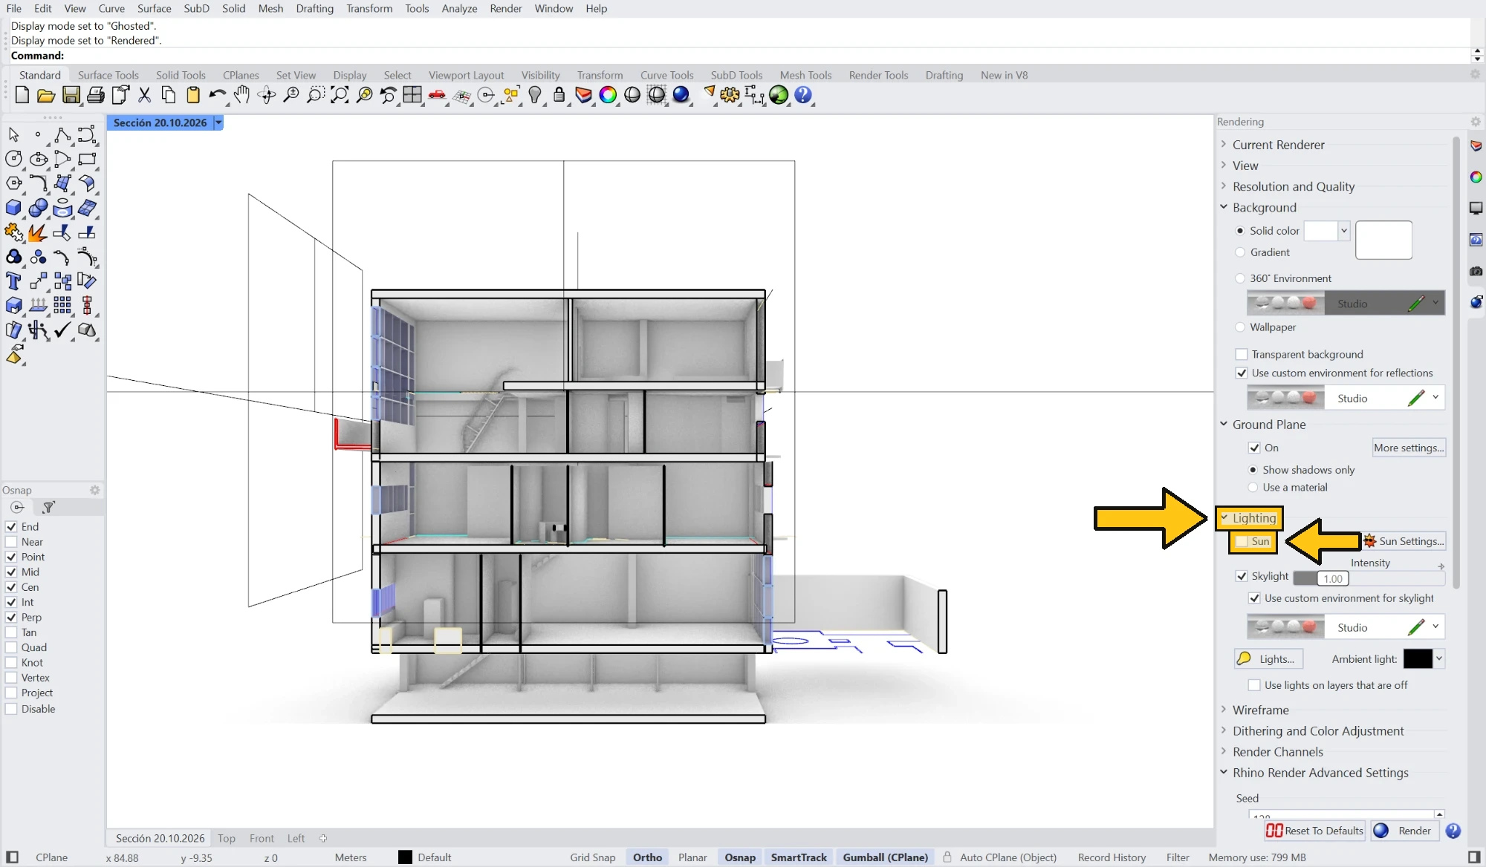Click the blue help question mark in the toolbar

point(803,95)
